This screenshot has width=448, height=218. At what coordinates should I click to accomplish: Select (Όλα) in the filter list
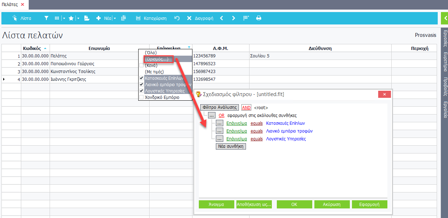pos(151,52)
